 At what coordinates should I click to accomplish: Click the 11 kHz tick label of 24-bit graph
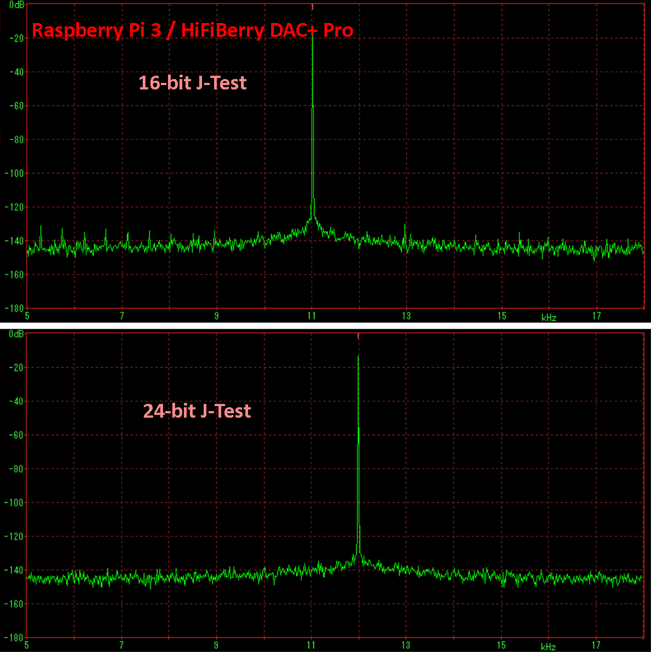click(311, 645)
